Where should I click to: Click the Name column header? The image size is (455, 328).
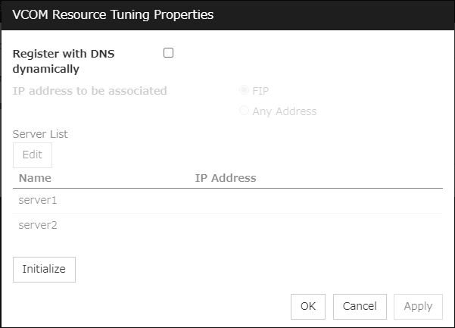click(x=35, y=178)
